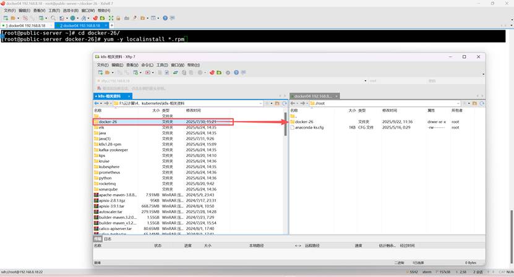Open Xftp options gear icon
514x277 pixels.
tap(228, 72)
